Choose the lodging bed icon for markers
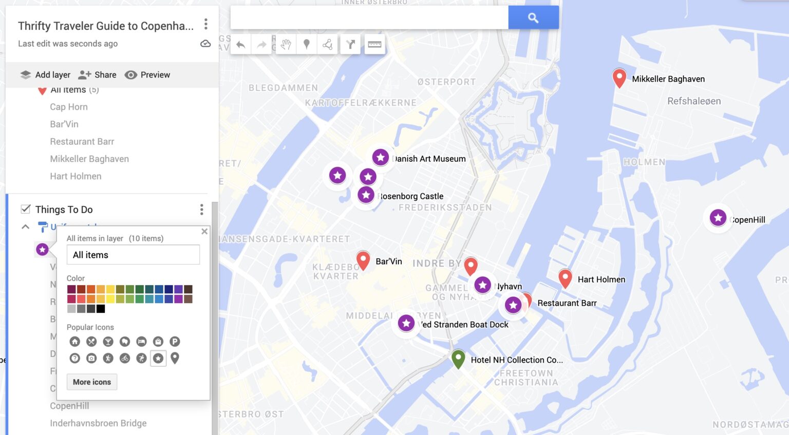This screenshot has width=789, height=435. click(x=140, y=341)
